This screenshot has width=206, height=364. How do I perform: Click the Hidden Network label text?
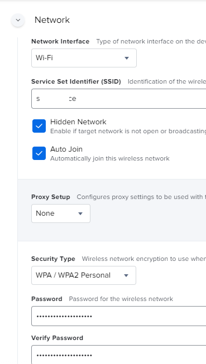(78, 122)
